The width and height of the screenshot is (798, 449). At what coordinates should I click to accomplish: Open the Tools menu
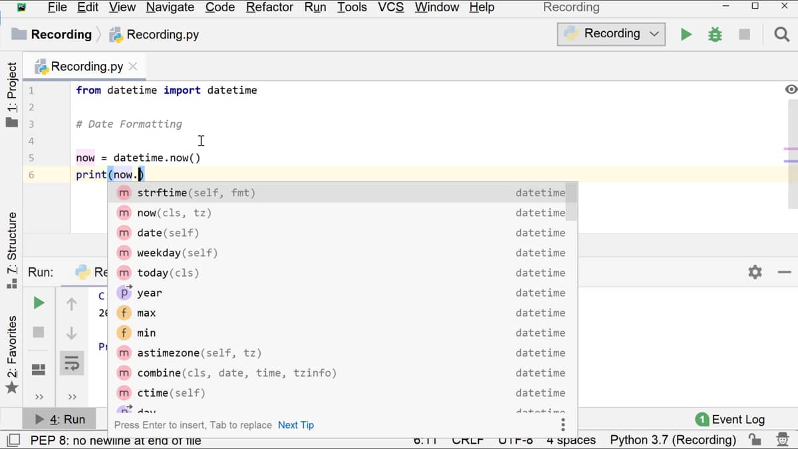[352, 7]
